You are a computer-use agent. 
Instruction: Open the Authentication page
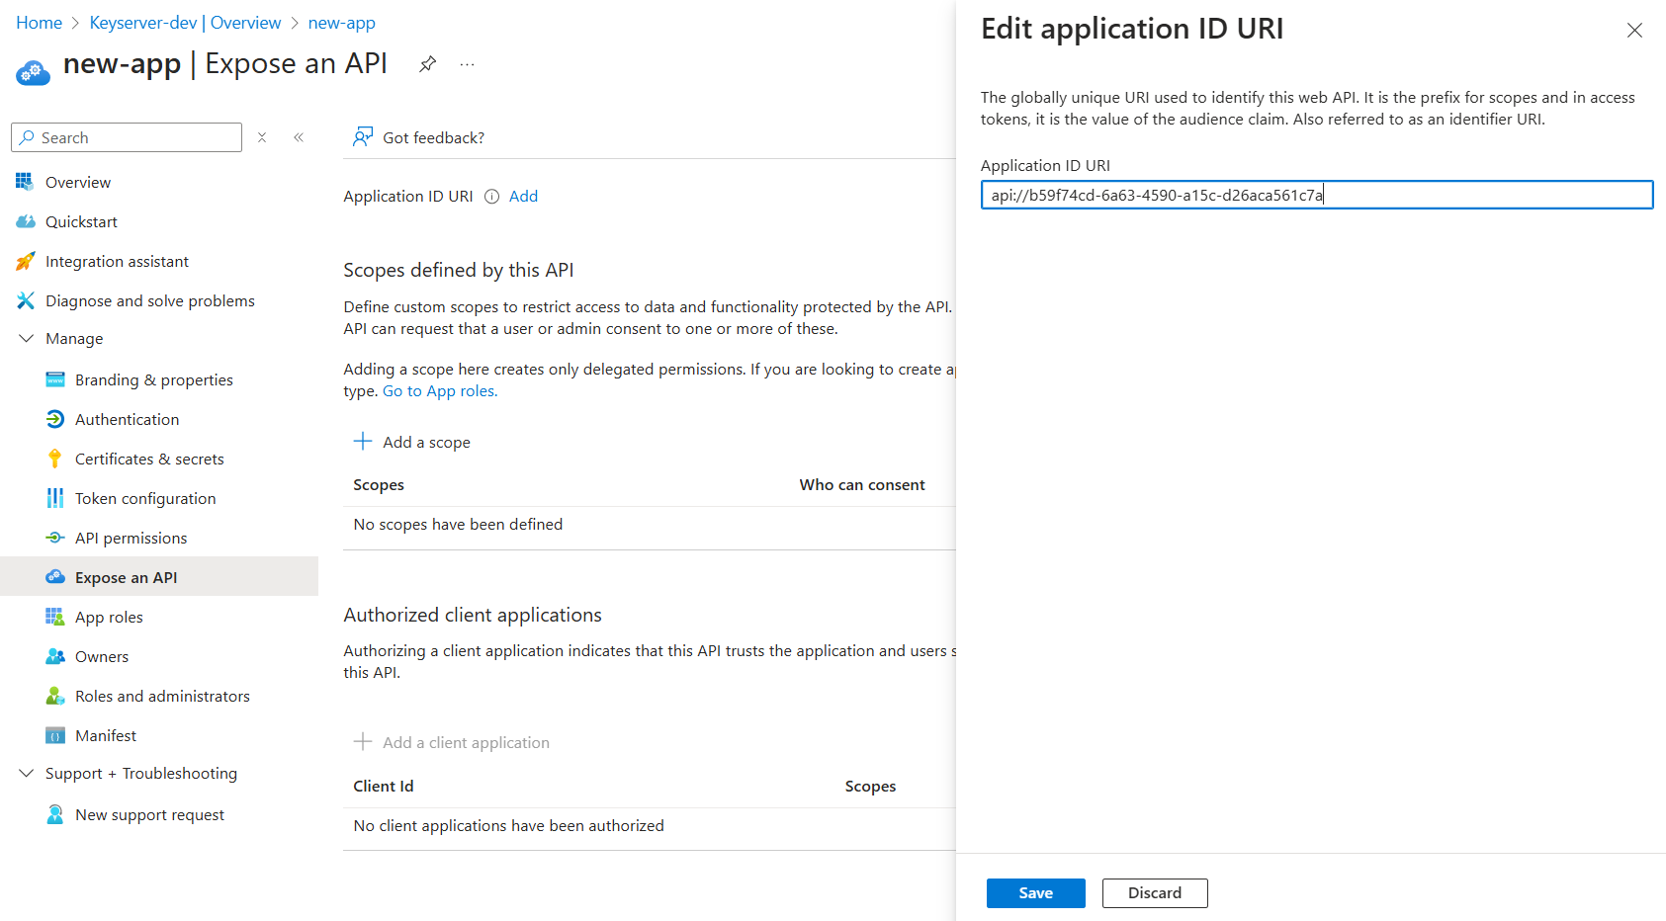(x=127, y=420)
